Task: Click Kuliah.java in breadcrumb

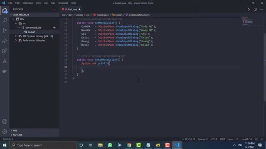Action: [x=103, y=15]
